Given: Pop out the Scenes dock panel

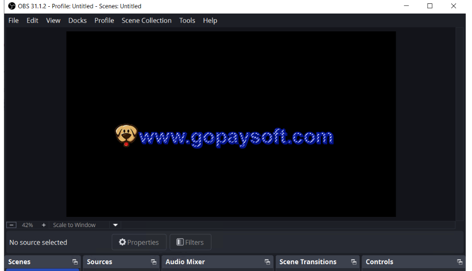Looking at the screenshot, I should [75, 262].
